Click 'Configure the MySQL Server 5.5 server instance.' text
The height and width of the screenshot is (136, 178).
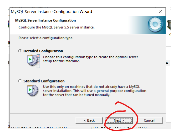click(57, 27)
